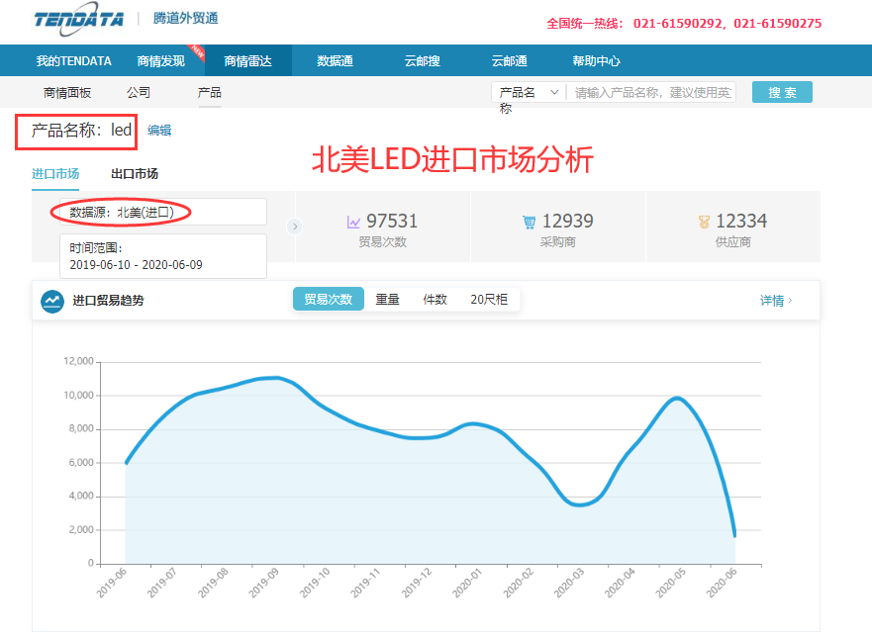Switch the trend chart metric to 重量
This screenshot has width=872, height=639.
click(385, 298)
